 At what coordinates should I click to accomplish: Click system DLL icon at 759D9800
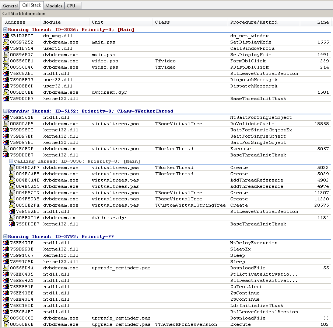tap(6, 130)
